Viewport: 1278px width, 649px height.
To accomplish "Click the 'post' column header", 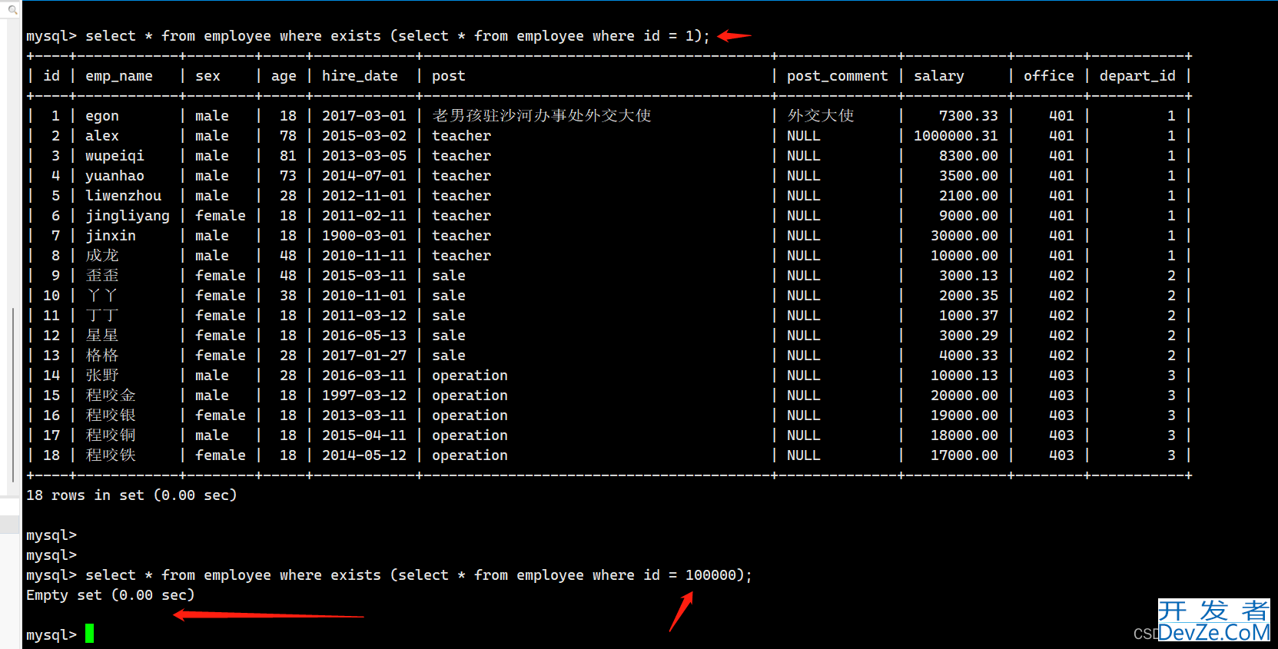I will 449,76.
